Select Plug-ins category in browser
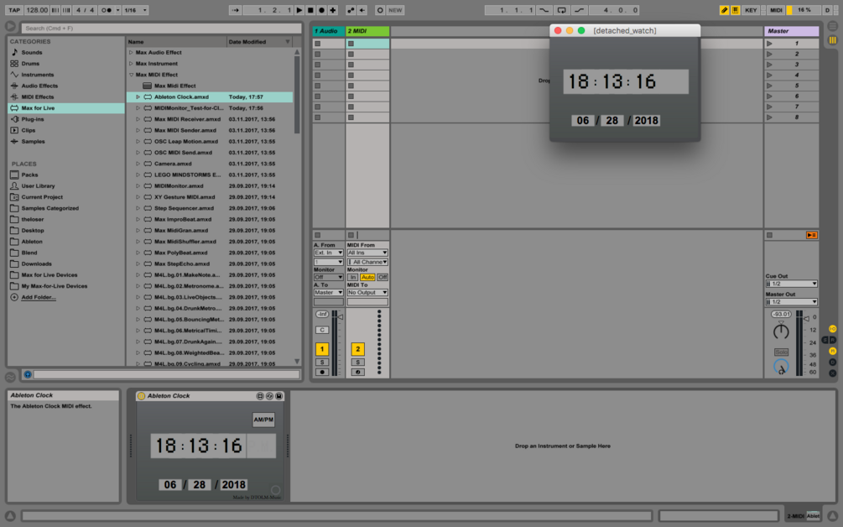843x527 pixels. (x=32, y=119)
